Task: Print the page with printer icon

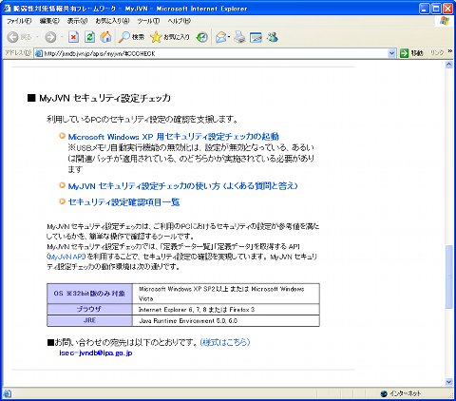Action: (240, 37)
